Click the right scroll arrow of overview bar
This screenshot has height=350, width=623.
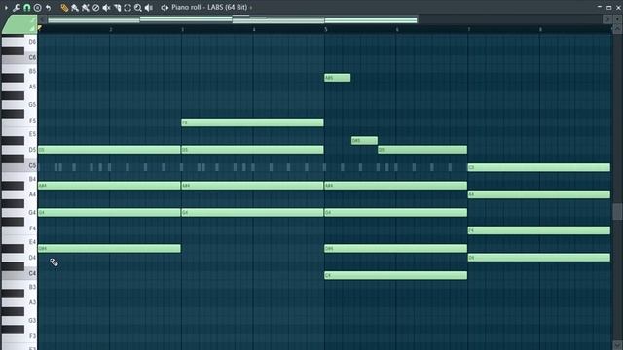(606, 19)
